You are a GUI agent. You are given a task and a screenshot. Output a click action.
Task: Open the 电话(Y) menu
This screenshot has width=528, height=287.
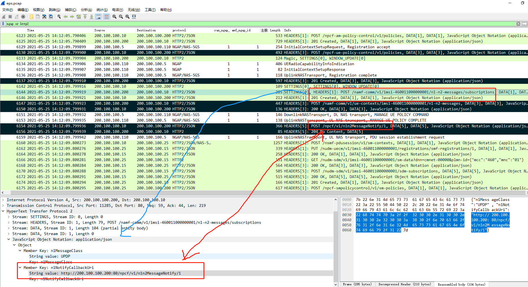tap(118, 10)
